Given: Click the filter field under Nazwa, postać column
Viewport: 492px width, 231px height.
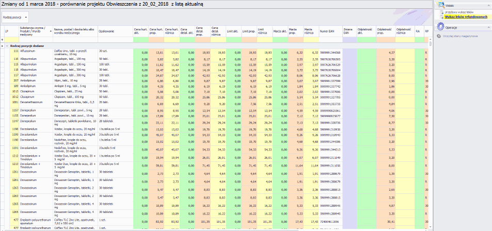Looking at the screenshot, I should (75, 40).
